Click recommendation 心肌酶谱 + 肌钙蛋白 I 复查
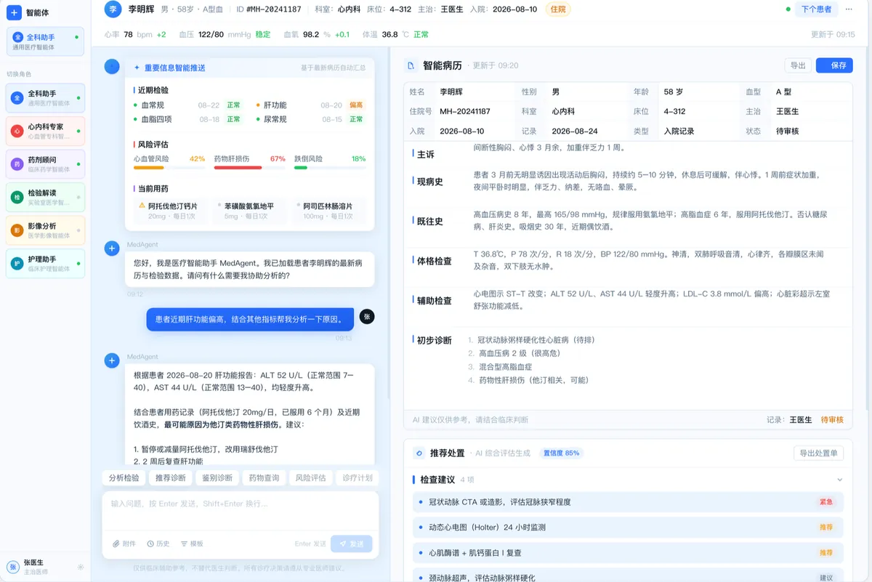Screen dimensions: 872x582 tap(628, 552)
